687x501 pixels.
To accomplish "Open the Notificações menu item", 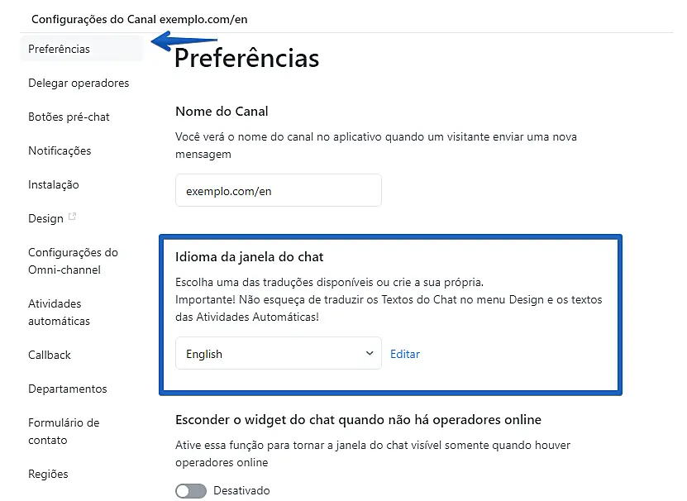I will [x=60, y=150].
